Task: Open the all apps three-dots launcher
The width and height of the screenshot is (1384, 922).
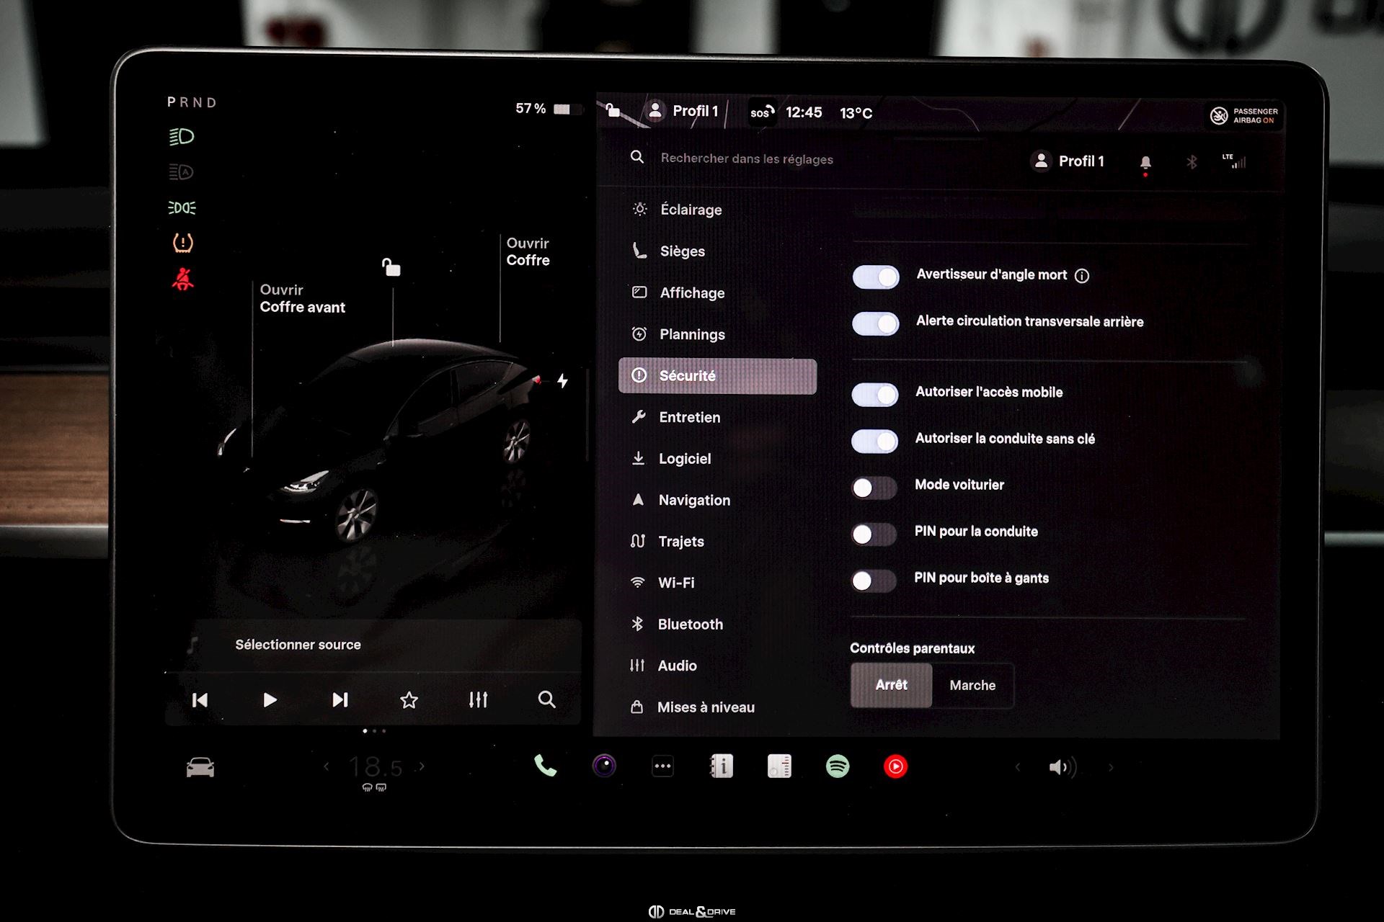Action: click(662, 766)
